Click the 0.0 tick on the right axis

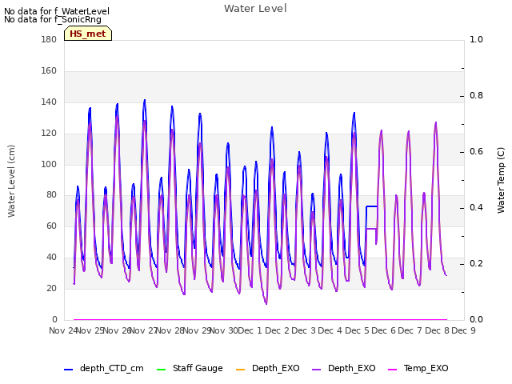click(476, 320)
